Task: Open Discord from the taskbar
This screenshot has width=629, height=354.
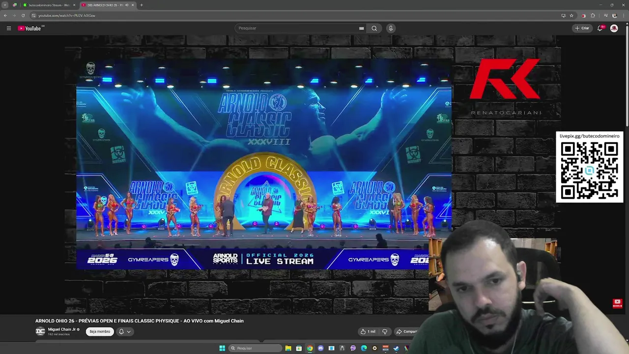Action: pos(320,348)
